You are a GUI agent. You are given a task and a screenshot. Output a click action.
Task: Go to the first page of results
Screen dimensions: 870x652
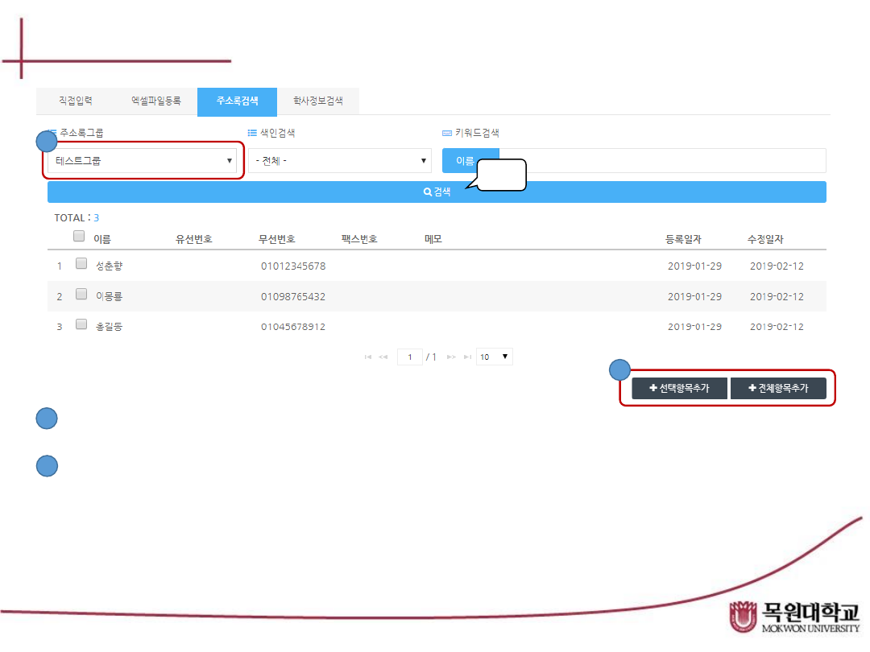point(368,357)
